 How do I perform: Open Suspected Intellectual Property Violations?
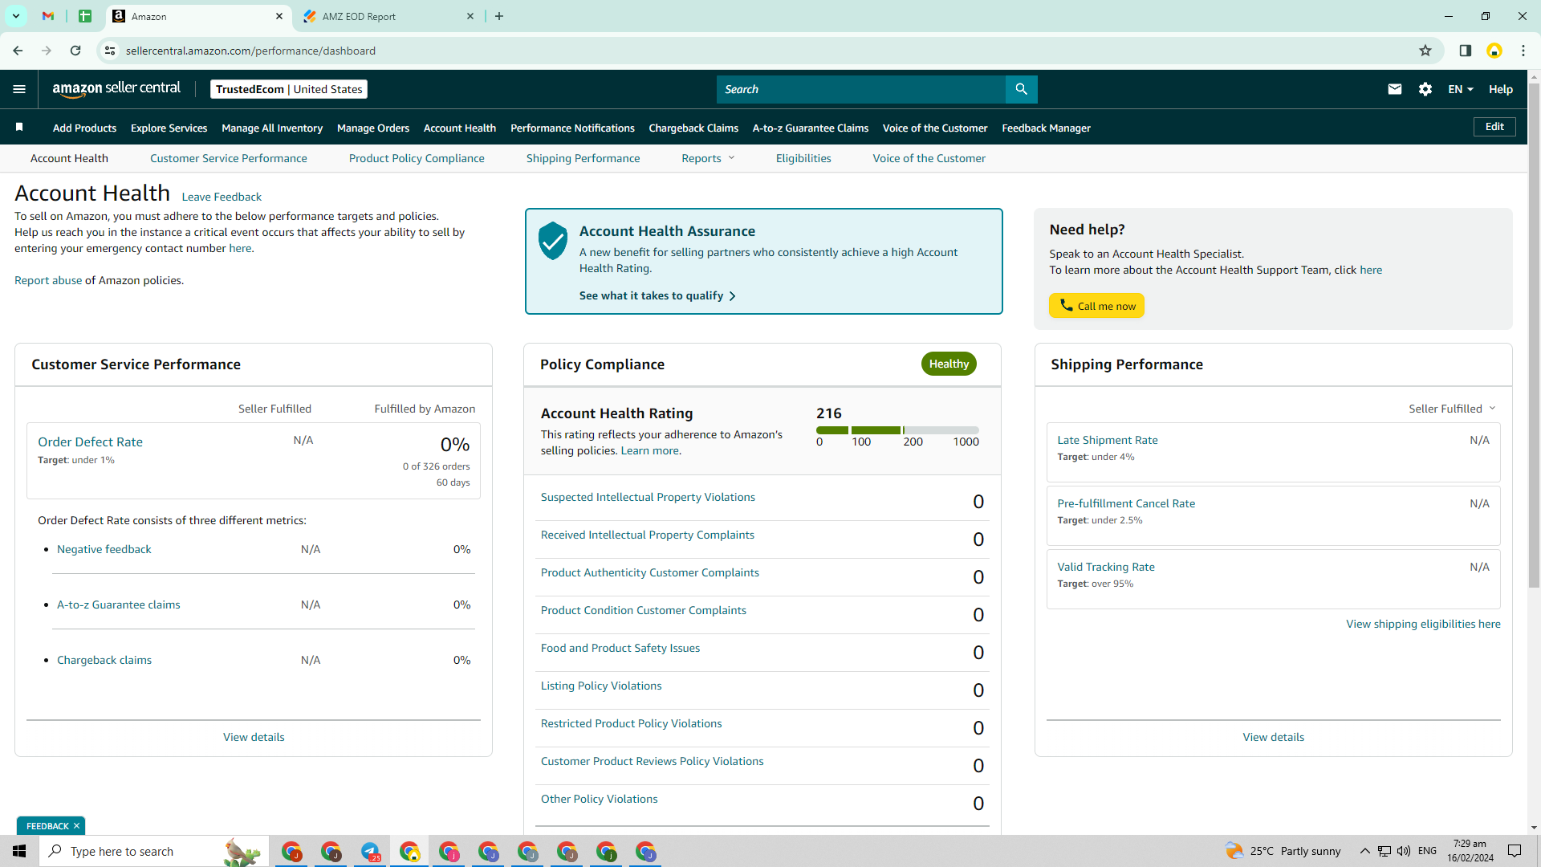tap(648, 497)
